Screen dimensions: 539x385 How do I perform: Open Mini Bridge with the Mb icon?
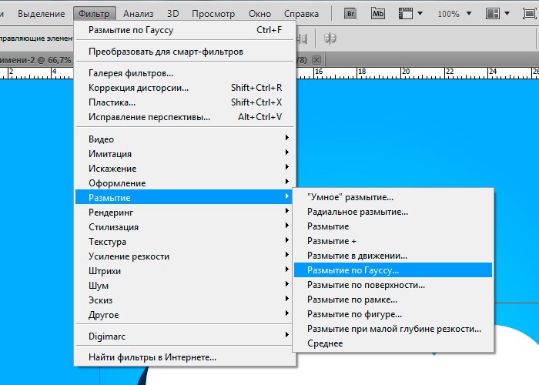[377, 14]
